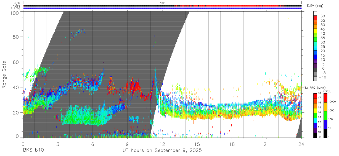
Task: Click the Noise row label at top
Action: (16, 6)
